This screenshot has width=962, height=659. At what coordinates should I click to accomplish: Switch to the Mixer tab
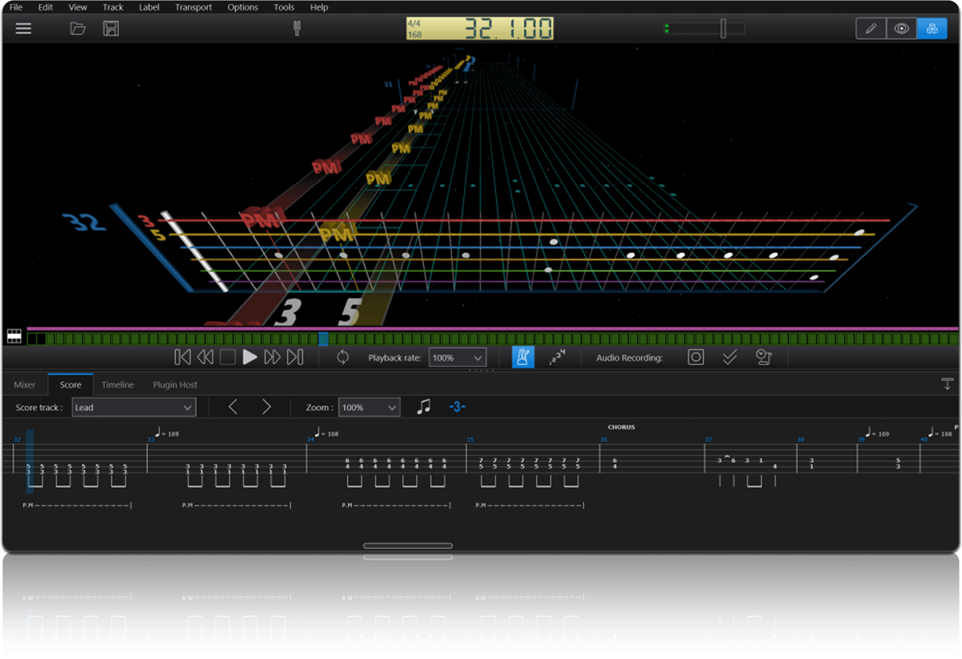25,384
